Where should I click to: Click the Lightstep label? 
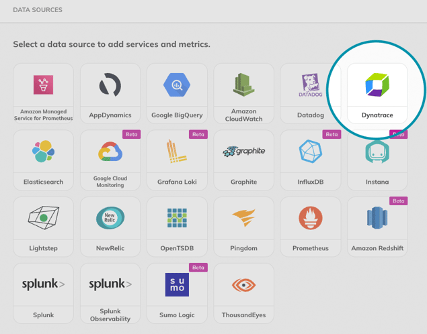tap(43, 248)
